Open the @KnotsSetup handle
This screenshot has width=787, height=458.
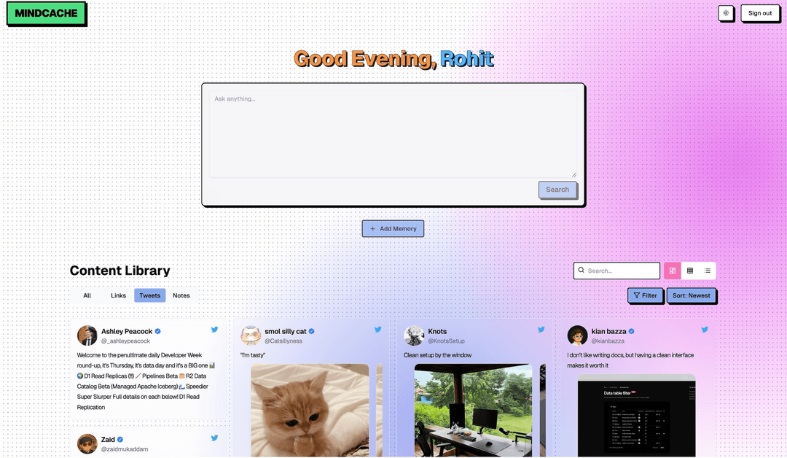click(x=446, y=341)
